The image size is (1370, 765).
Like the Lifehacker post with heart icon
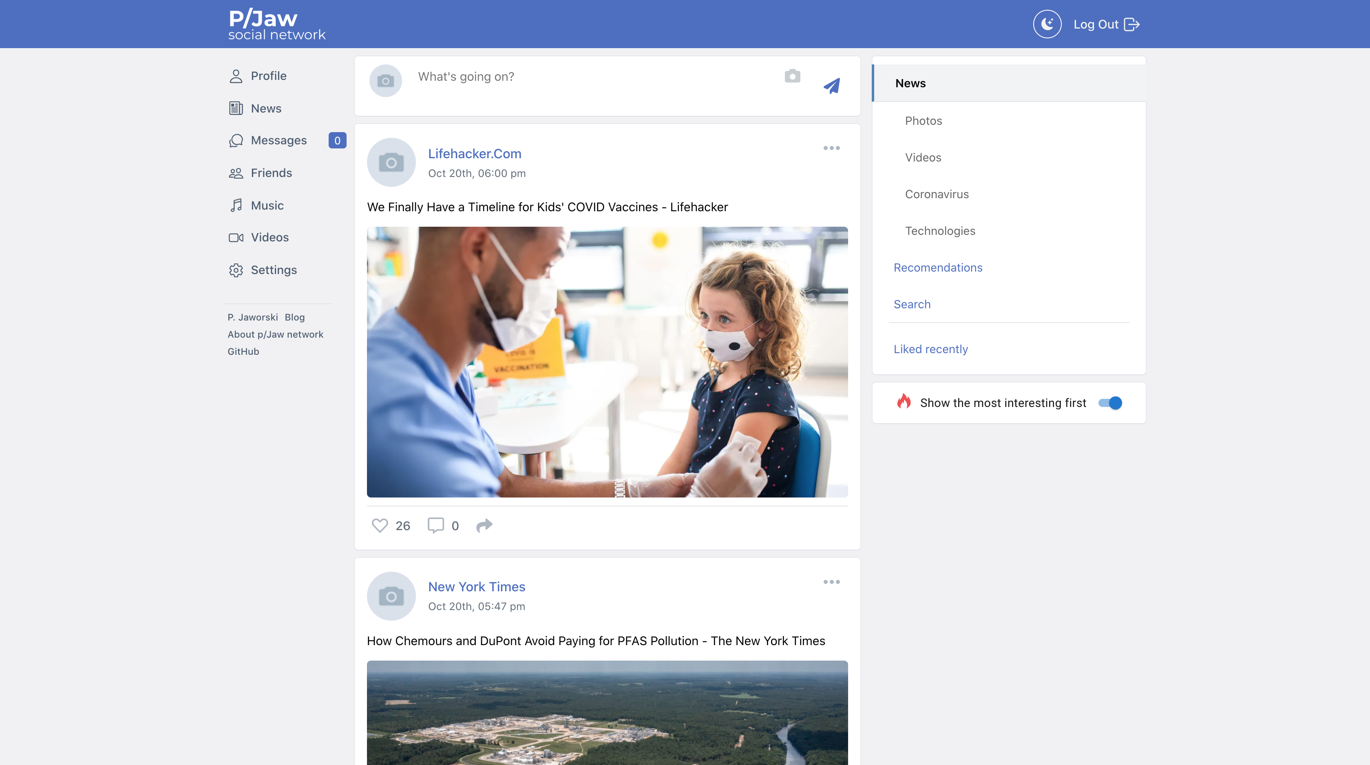pyautogui.click(x=380, y=526)
